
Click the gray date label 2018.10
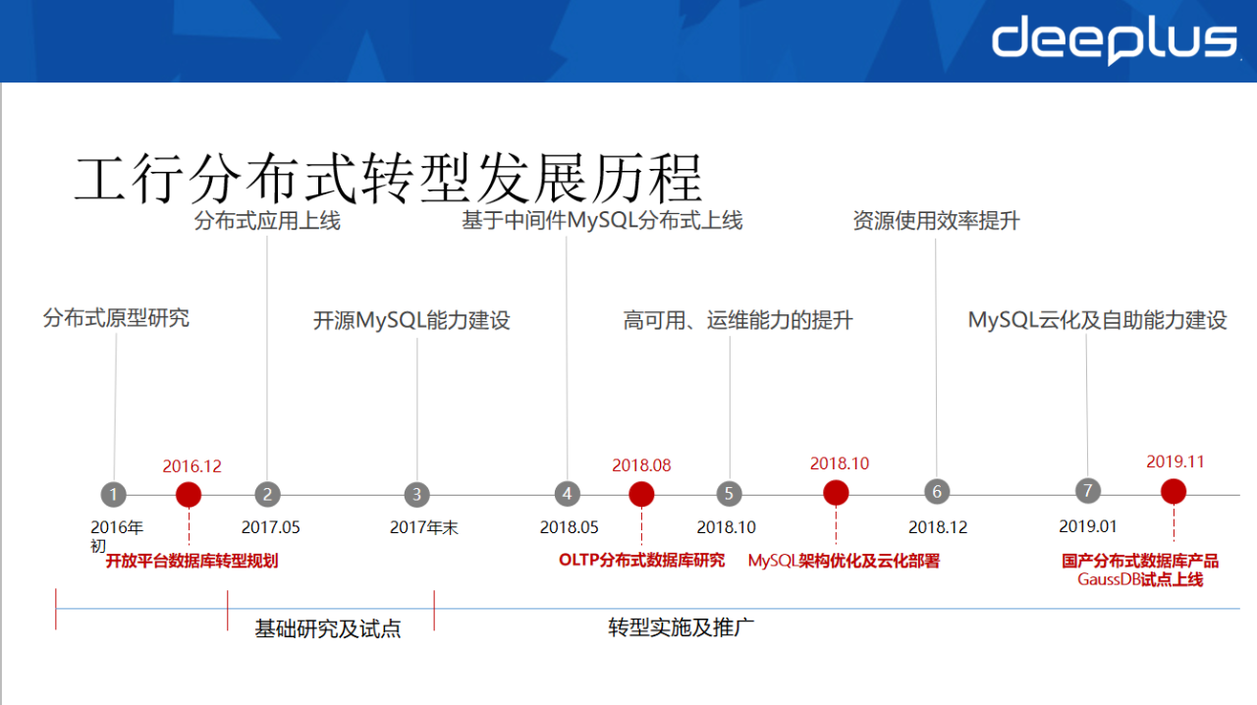pos(727,527)
